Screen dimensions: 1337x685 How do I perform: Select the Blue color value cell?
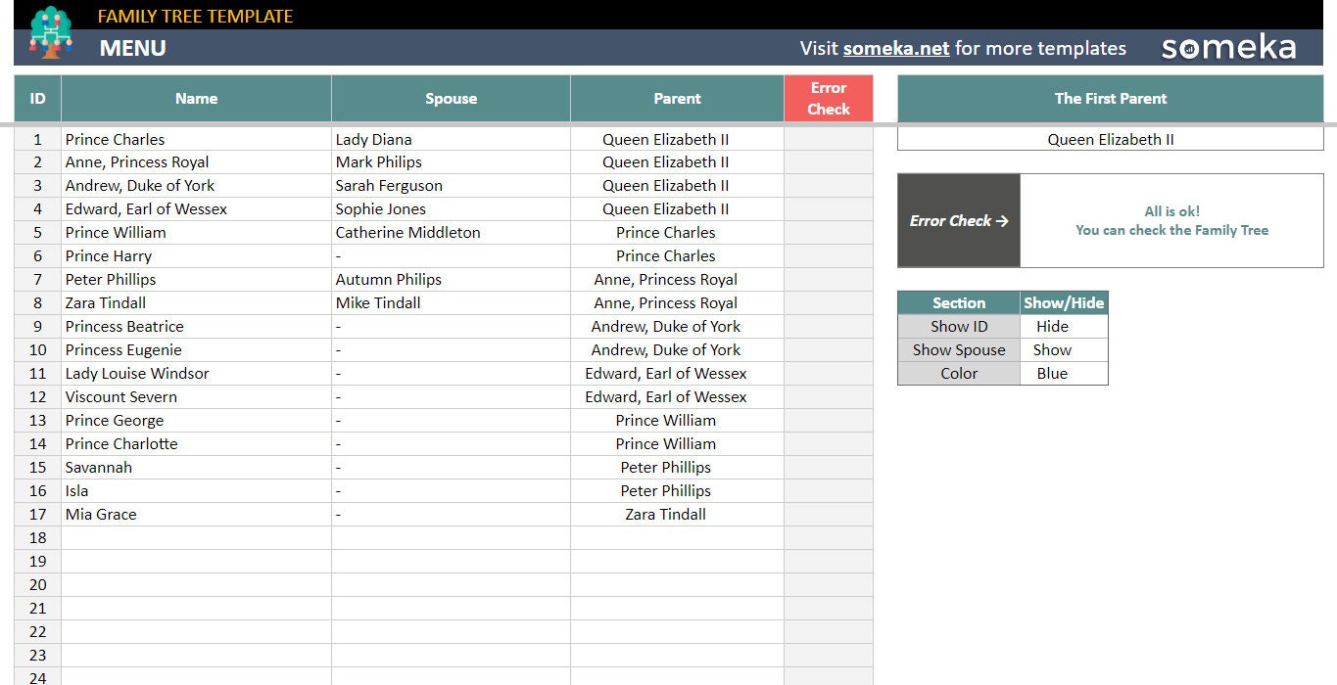[x=1064, y=373]
